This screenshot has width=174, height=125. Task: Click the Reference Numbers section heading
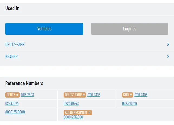tap(24, 83)
